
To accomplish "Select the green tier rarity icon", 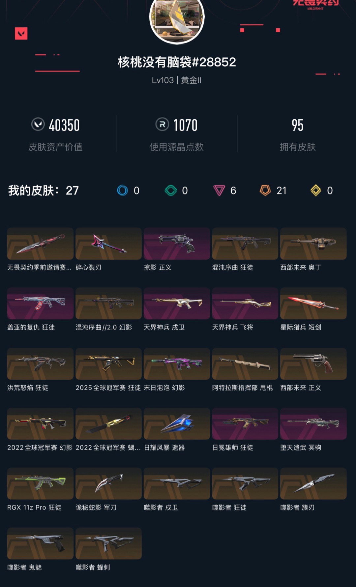I will pos(171,191).
